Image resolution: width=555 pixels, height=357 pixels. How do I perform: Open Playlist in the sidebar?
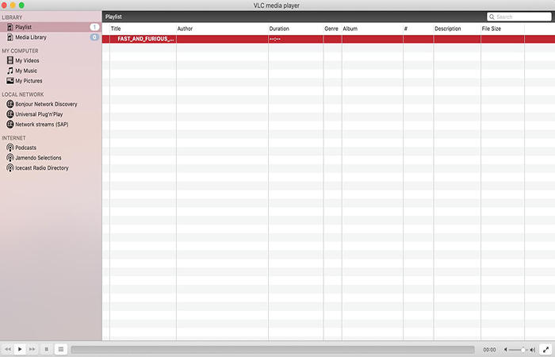(51, 27)
